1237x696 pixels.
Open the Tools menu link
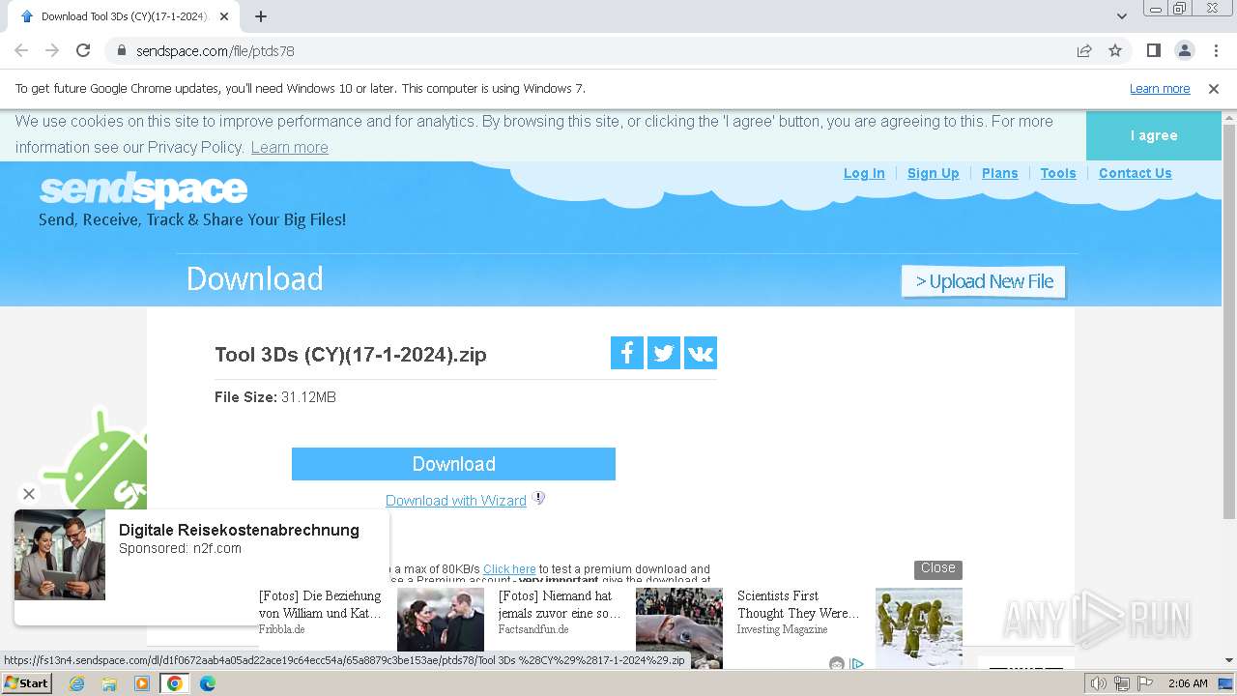tap(1058, 173)
